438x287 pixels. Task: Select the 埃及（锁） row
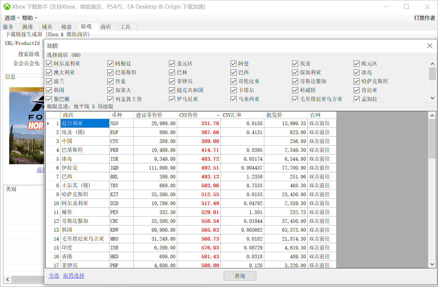click(191, 132)
